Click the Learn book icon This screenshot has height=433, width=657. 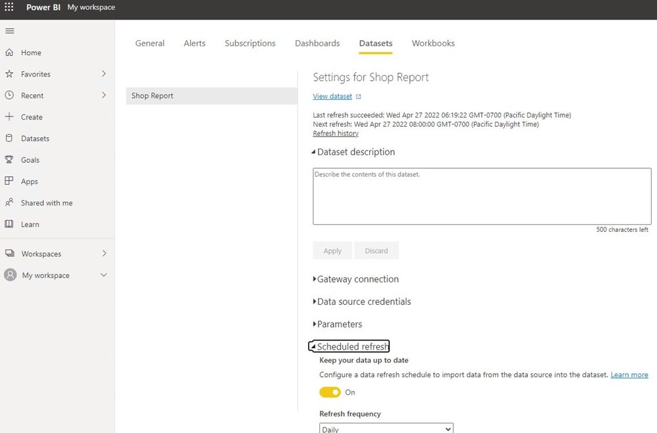pyautogui.click(x=9, y=224)
